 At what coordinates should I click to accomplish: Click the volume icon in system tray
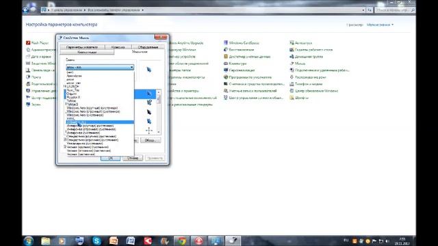point(387,241)
